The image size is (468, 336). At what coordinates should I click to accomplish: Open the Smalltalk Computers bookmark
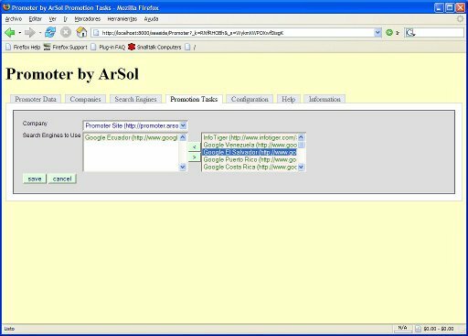pos(154,47)
